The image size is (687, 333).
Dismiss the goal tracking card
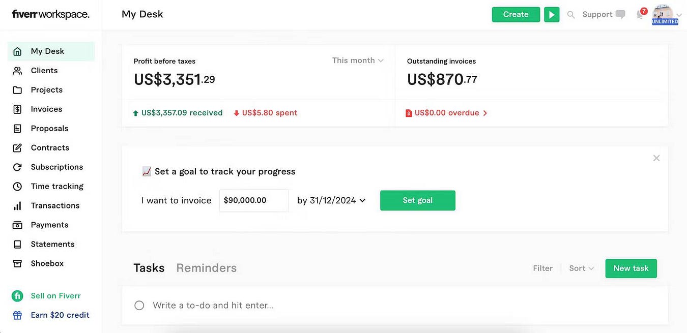[656, 158]
